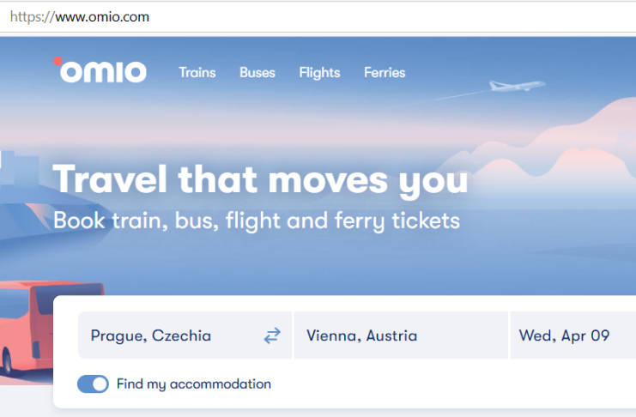Click the Travel that moves you headline
This screenshot has height=417, width=636.
[x=260, y=179]
